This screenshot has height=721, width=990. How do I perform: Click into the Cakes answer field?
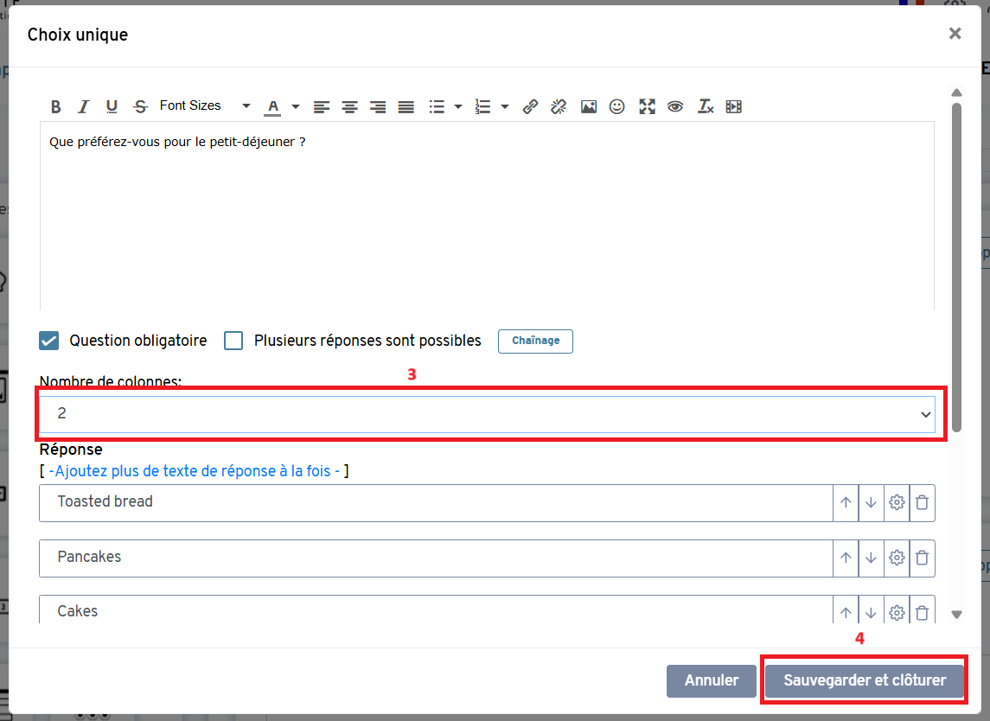432,611
